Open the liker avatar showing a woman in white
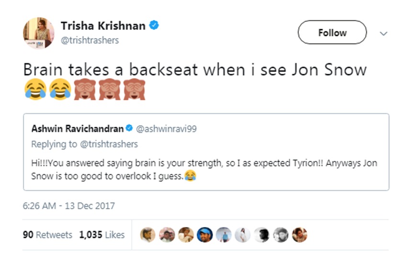The width and height of the screenshot is (407, 260). coord(242,235)
